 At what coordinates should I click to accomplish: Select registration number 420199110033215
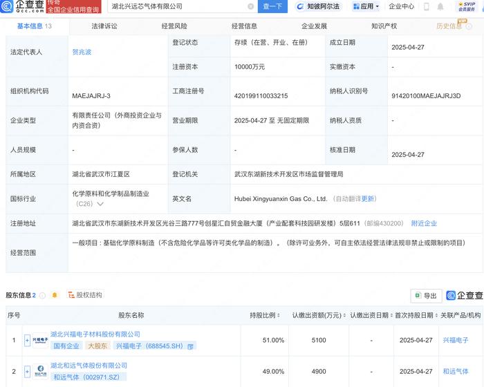coord(261,96)
